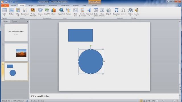Click the green rotation handle of circle

pyautogui.click(x=91, y=46)
